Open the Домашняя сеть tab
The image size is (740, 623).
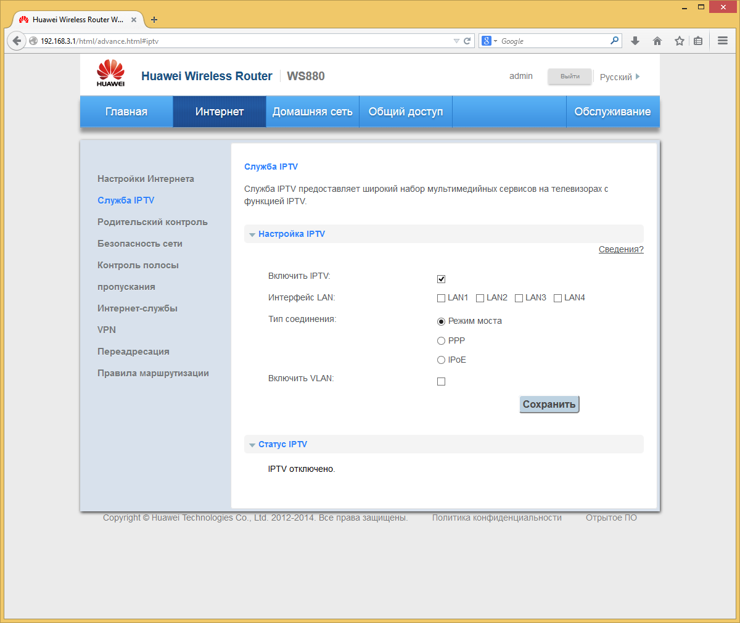[x=313, y=112]
